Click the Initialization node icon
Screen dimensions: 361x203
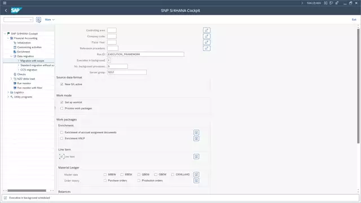15,43
